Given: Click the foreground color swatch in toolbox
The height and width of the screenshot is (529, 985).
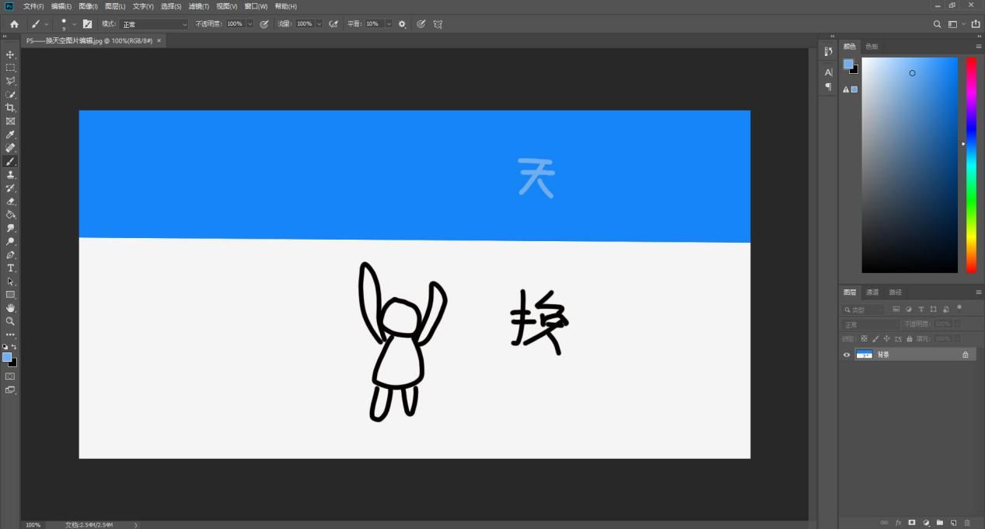Looking at the screenshot, I should 7,357.
